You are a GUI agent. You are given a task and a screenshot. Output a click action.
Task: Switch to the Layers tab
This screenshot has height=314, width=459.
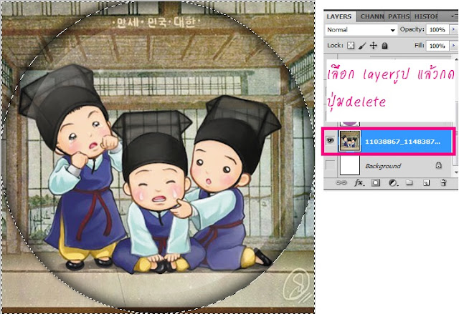point(339,16)
